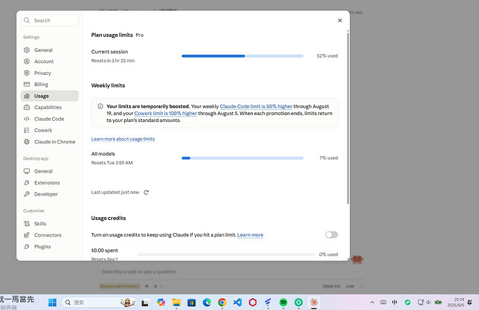Open the taskbar clock and date

pos(455,302)
